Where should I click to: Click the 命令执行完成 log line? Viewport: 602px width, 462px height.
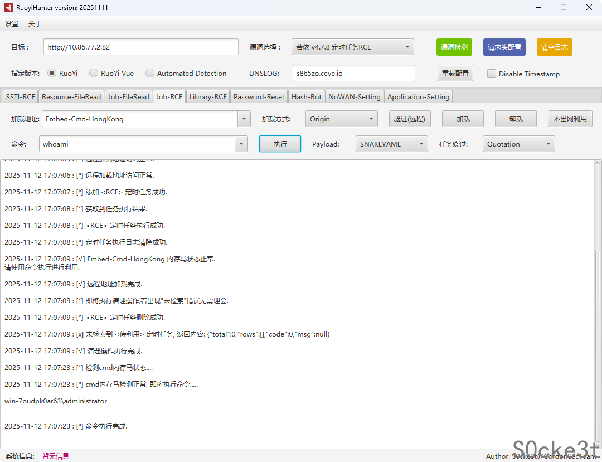66,426
